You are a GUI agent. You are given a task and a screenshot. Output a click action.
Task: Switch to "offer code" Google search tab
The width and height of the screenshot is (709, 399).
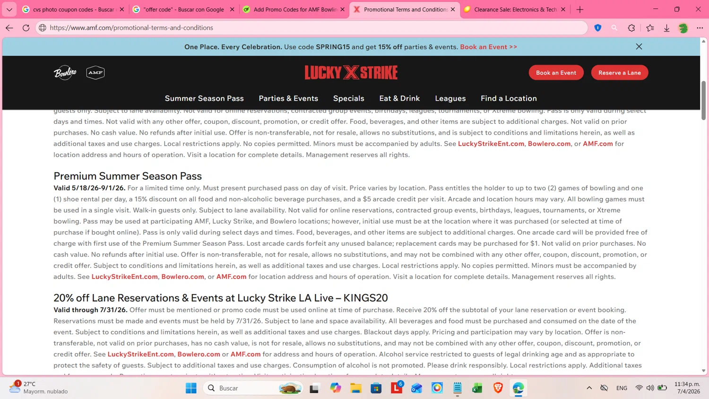pos(183,9)
